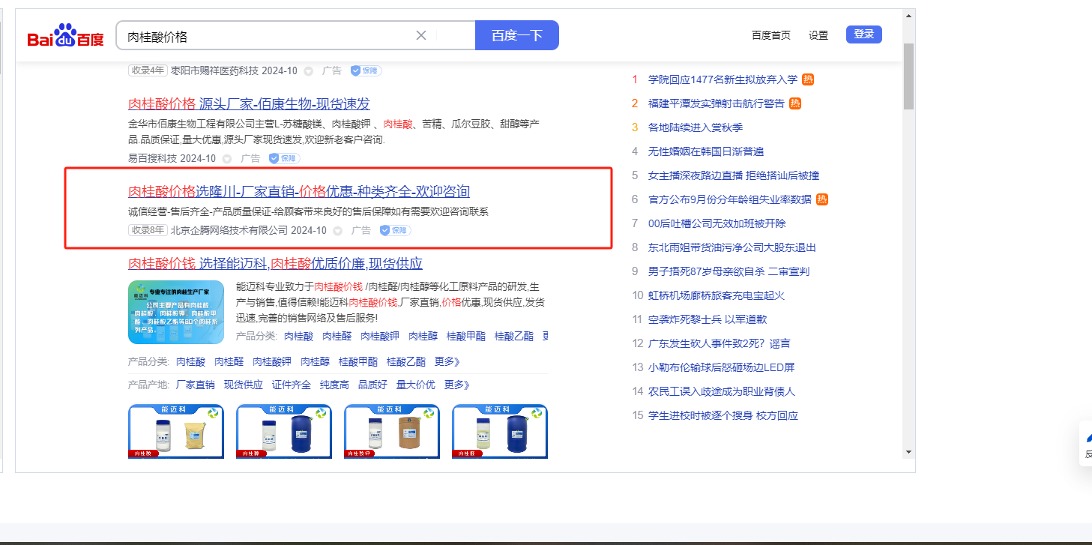This screenshot has height=545, width=1092.
Task: Click the 热 badge next to 福建平潭发实弹射击航行警告
Action: 795,103
